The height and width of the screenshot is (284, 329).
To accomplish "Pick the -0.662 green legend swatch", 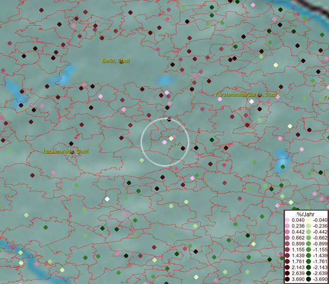I will 309,238.
